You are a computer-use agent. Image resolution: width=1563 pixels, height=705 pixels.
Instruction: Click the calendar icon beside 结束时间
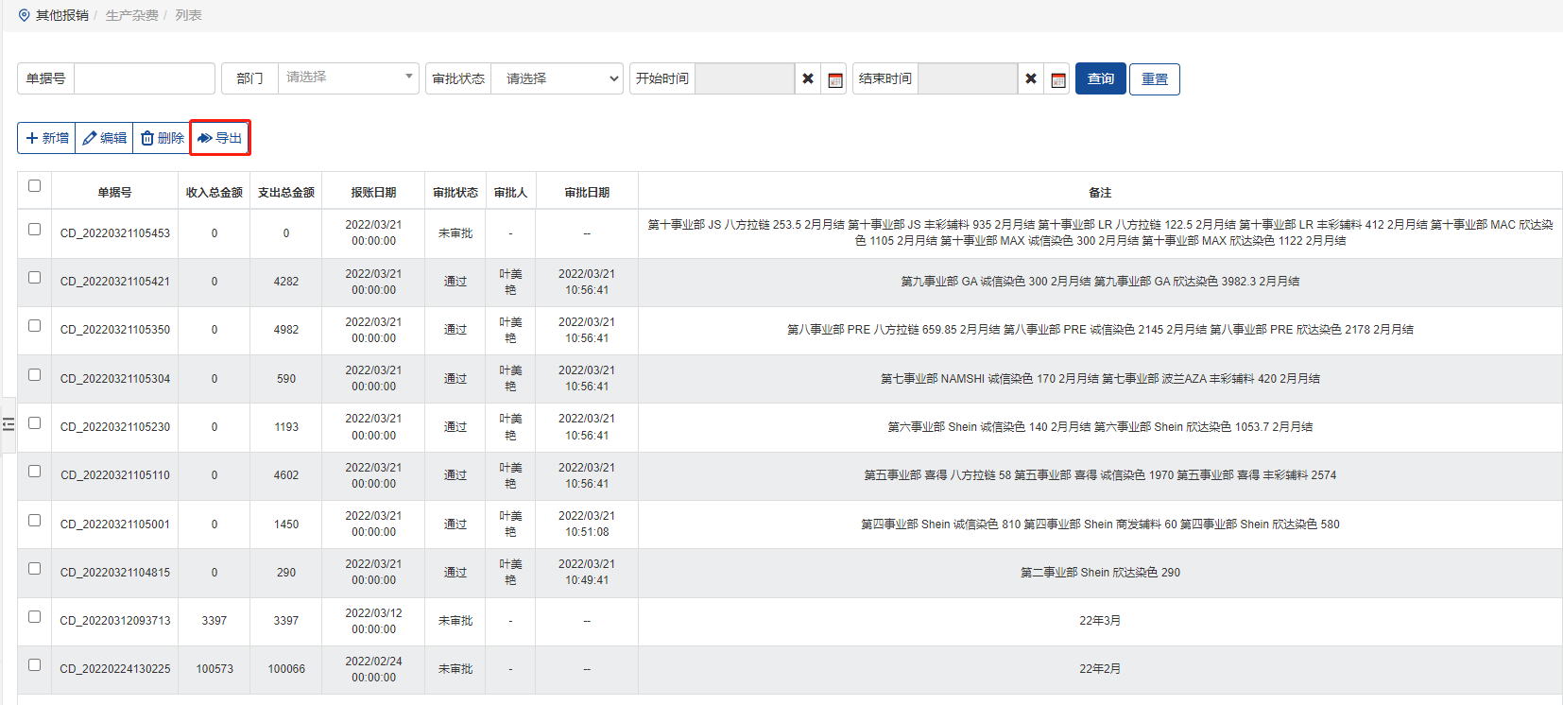1058,79
